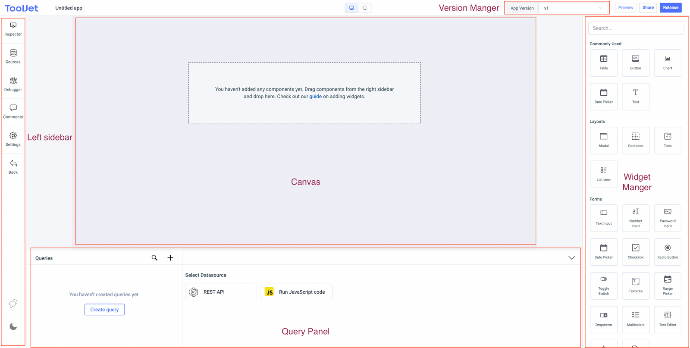Select the Chart widget
This screenshot has width=690, height=348.
tap(668, 63)
